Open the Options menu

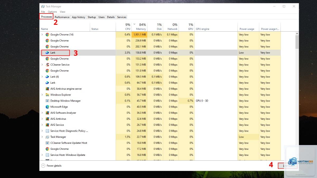tap(52, 12)
